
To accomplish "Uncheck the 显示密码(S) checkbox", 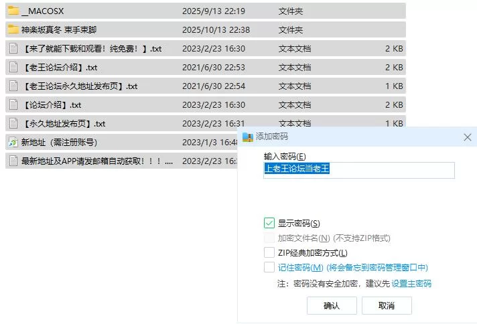I will coord(269,223).
